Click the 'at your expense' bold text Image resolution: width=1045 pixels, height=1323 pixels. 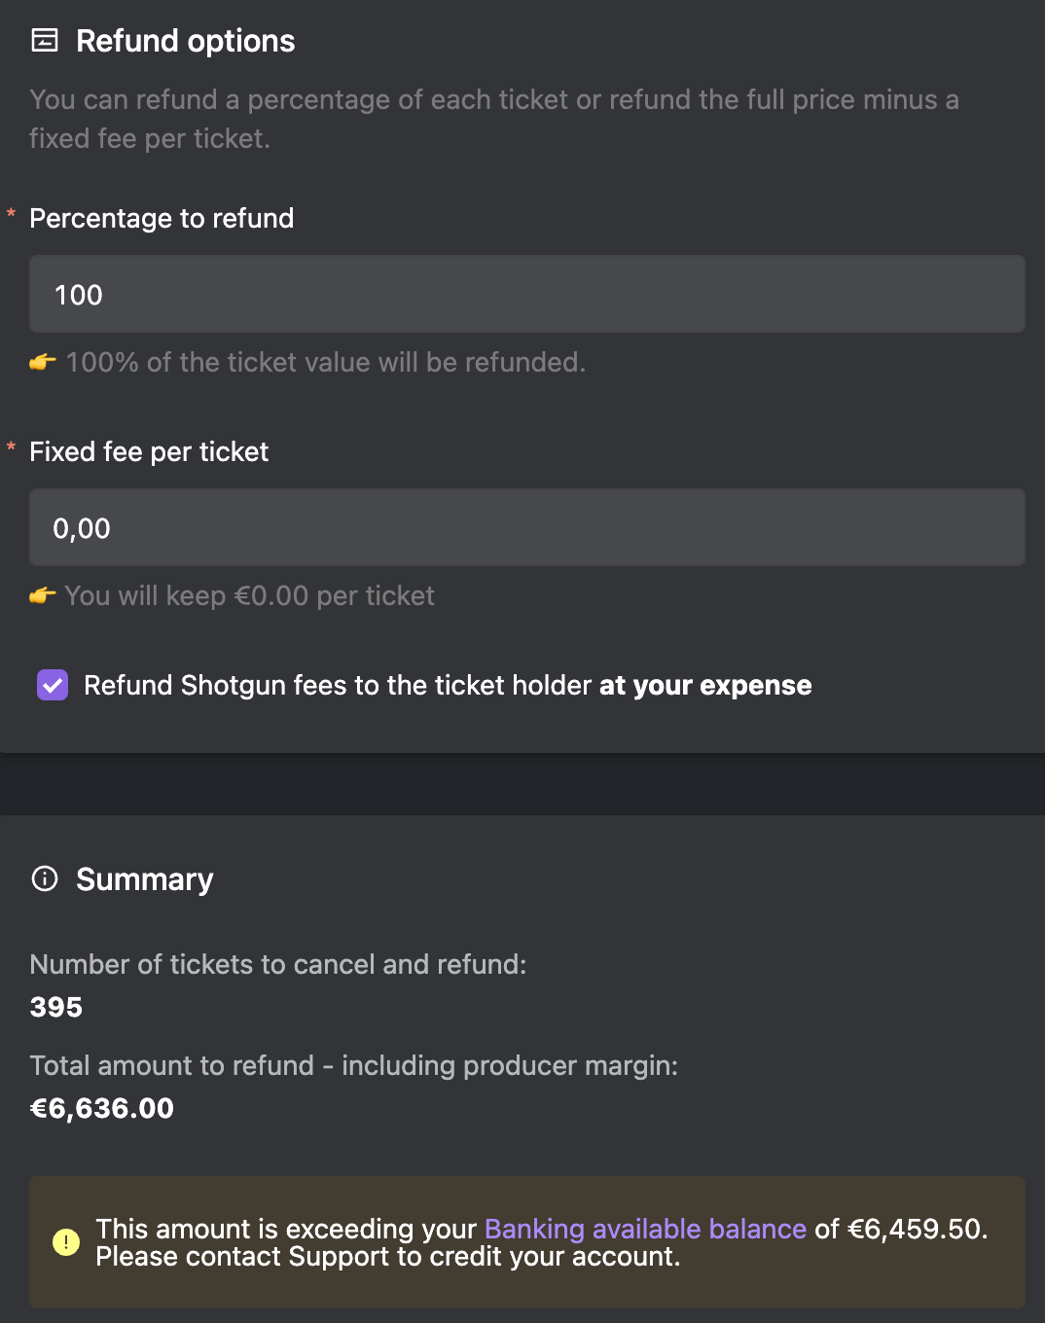(x=705, y=685)
